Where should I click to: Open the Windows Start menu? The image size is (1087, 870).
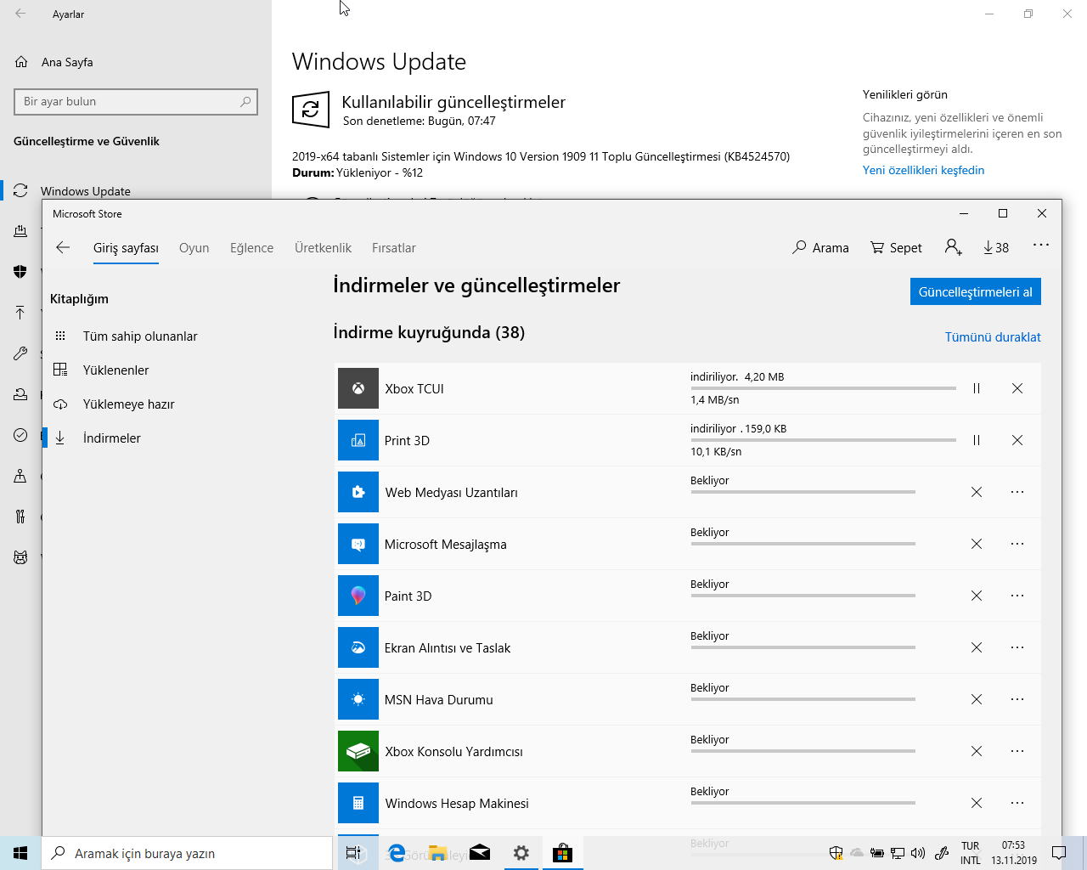pos(20,853)
